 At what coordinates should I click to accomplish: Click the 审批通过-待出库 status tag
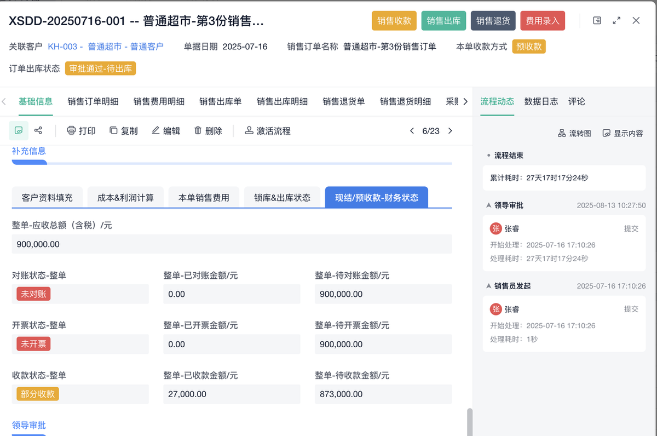pyautogui.click(x=100, y=68)
